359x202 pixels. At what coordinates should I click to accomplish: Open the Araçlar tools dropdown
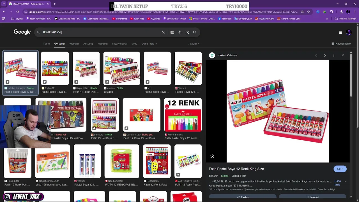pyautogui.click(x=194, y=43)
